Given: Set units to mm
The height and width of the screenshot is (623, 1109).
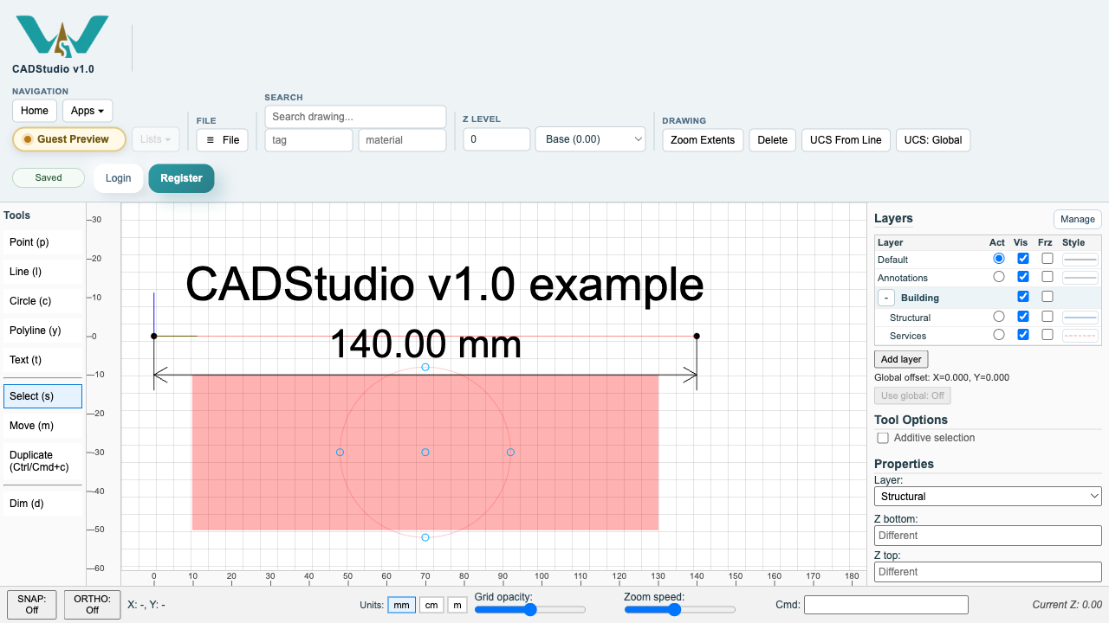Looking at the screenshot, I should coord(401,605).
